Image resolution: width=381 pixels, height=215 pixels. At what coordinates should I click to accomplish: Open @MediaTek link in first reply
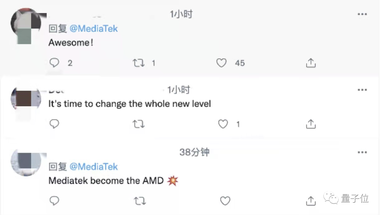(93, 29)
